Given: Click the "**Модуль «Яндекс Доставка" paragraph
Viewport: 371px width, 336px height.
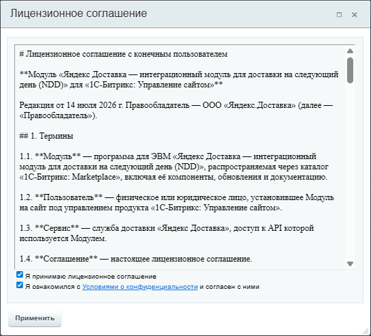Looking at the screenshot, I should coord(179,80).
